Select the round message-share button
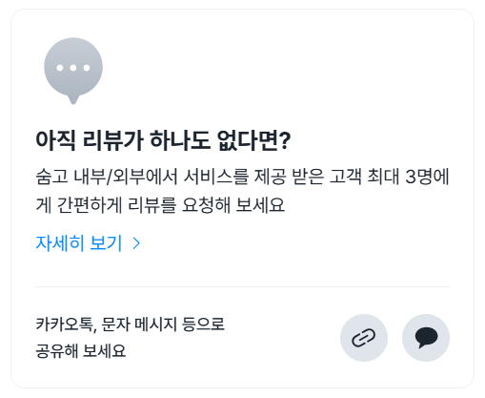 (x=426, y=338)
